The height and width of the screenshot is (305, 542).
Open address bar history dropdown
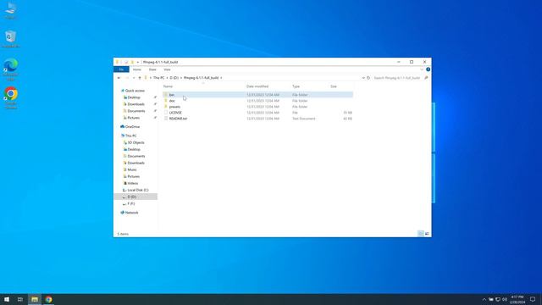point(363,78)
